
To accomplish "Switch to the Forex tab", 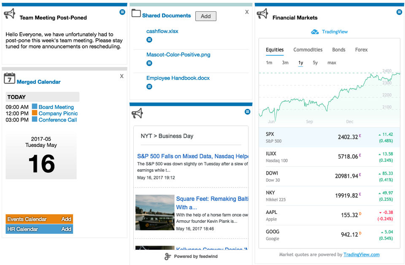I will 361,50.
